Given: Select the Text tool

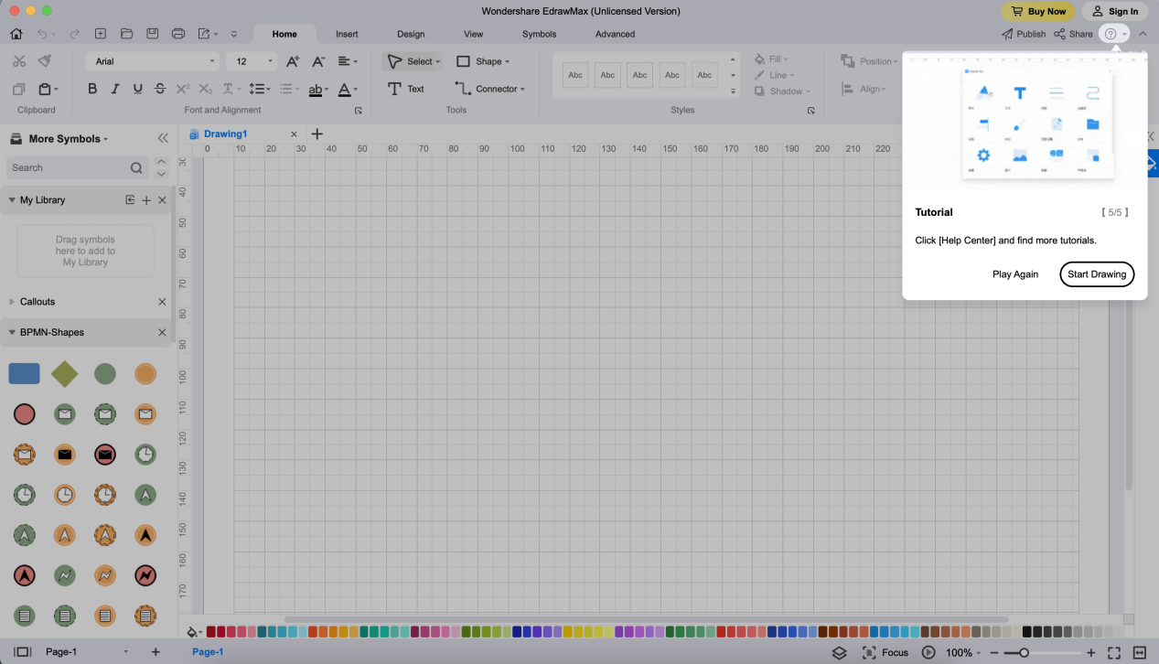Looking at the screenshot, I should 406,89.
